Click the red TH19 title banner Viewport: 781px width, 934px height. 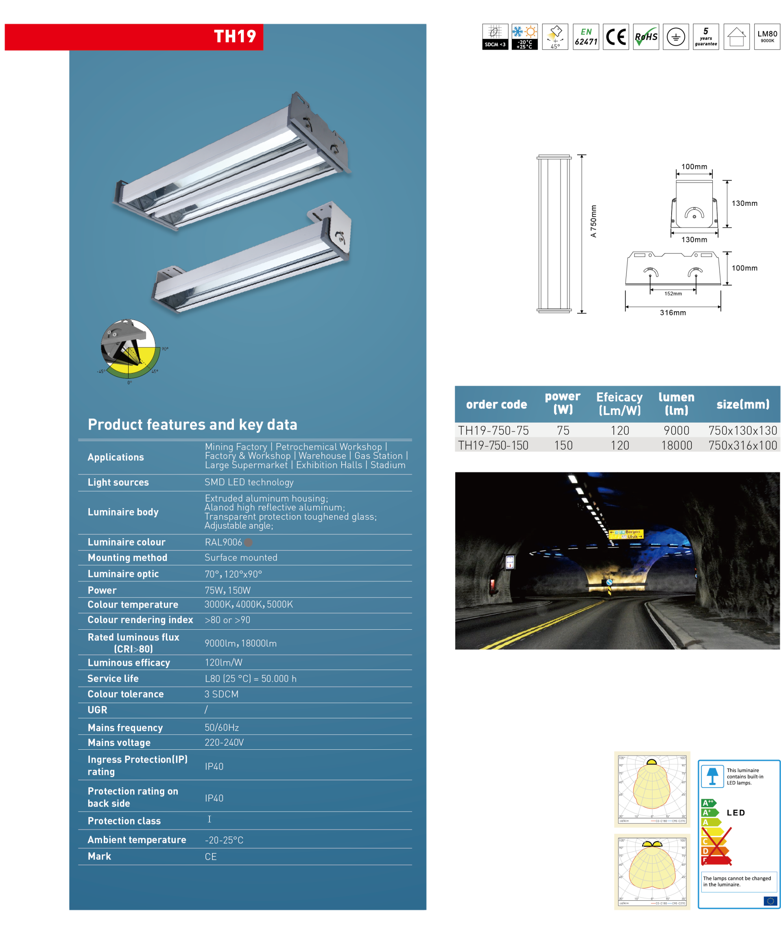tap(134, 37)
